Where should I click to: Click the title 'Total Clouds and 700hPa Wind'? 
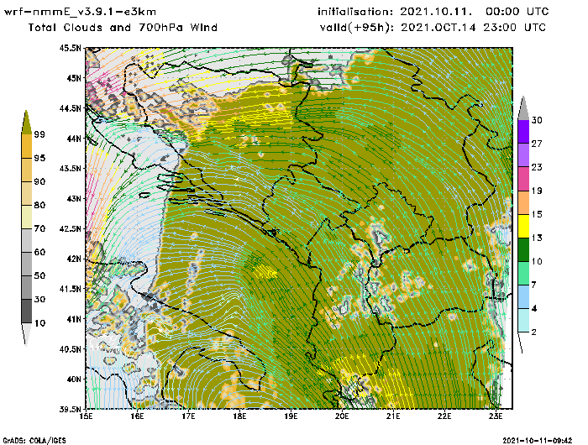click(x=123, y=28)
